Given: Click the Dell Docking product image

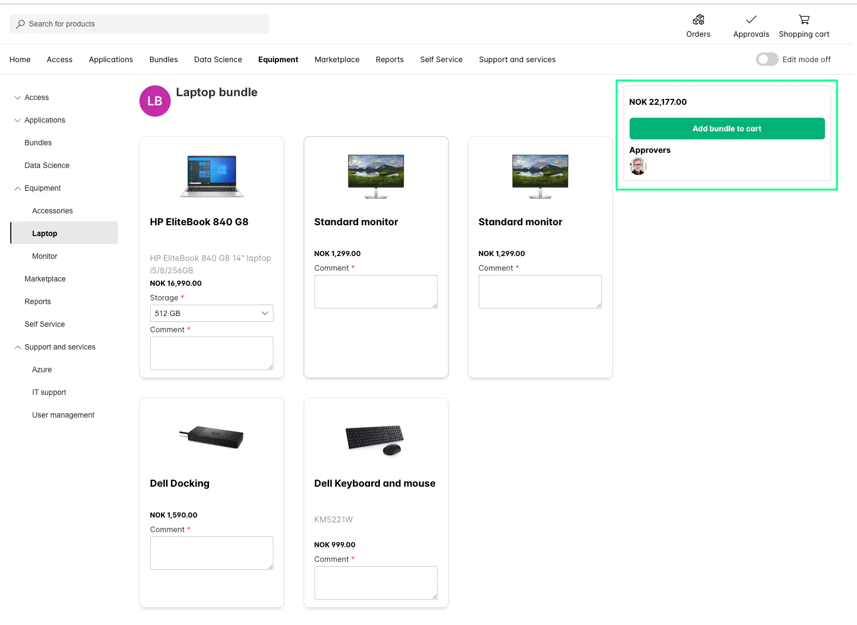Looking at the screenshot, I should coord(212,437).
